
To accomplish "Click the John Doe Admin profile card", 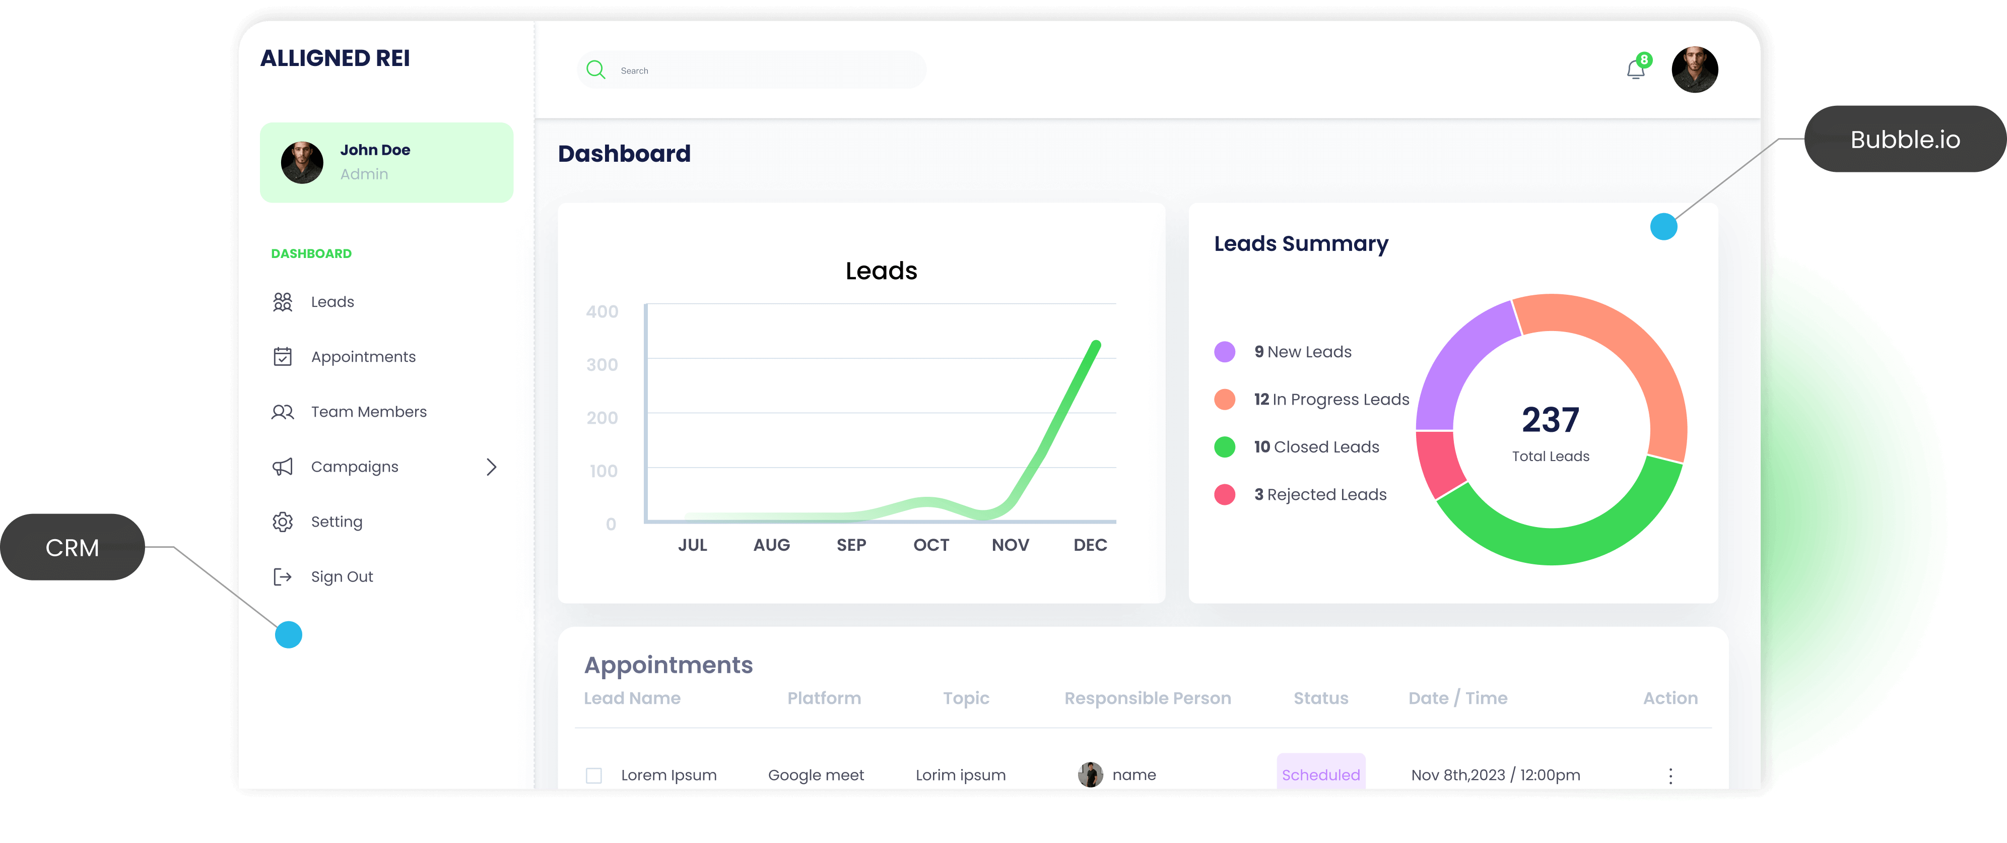I will [x=386, y=162].
